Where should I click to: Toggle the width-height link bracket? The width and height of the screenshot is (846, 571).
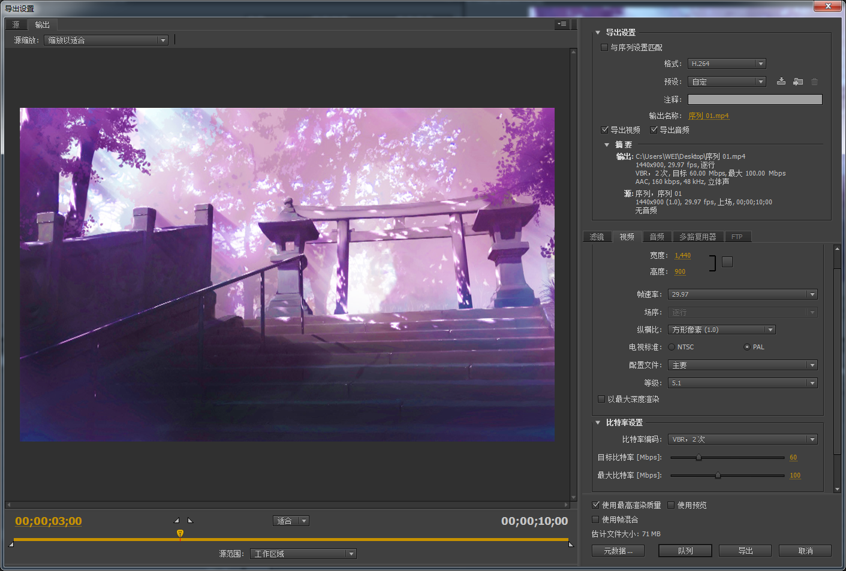coord(713,263)
